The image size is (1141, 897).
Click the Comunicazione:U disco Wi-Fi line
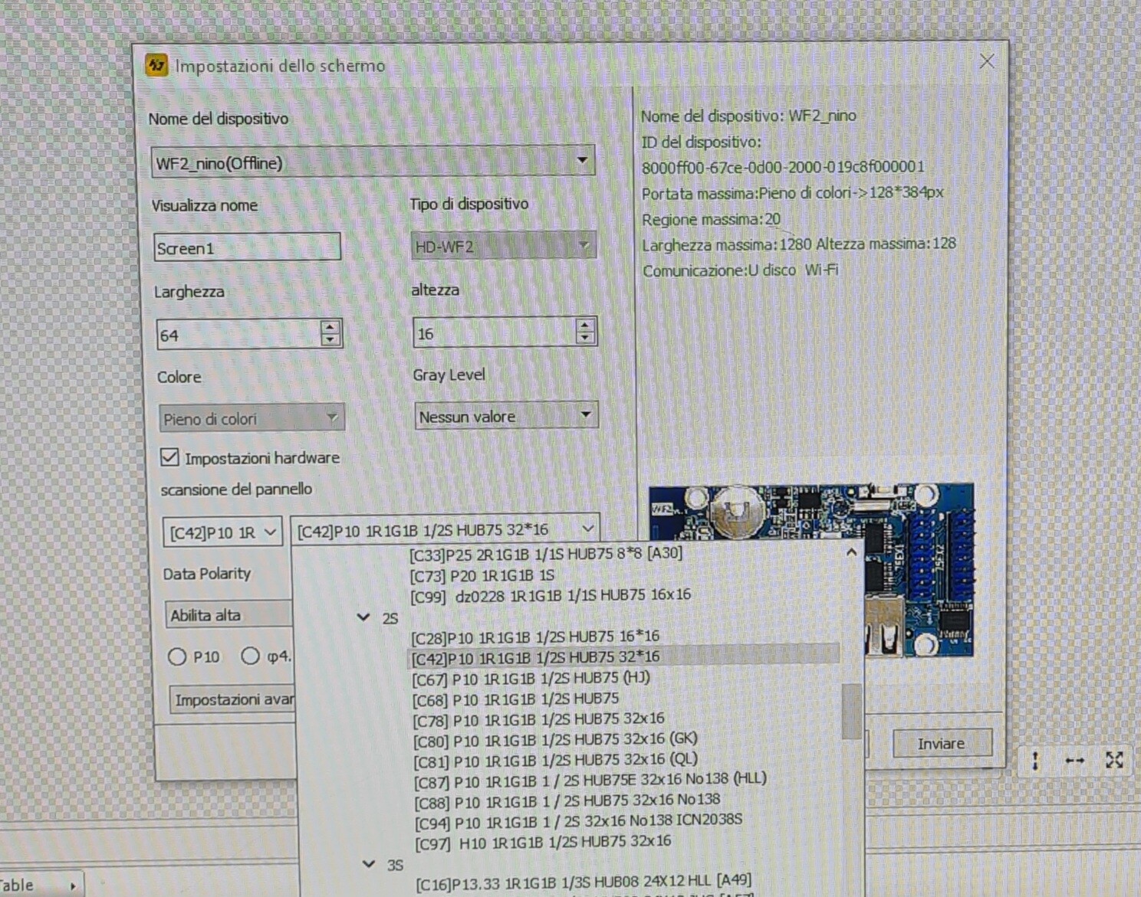pos(741,270)
